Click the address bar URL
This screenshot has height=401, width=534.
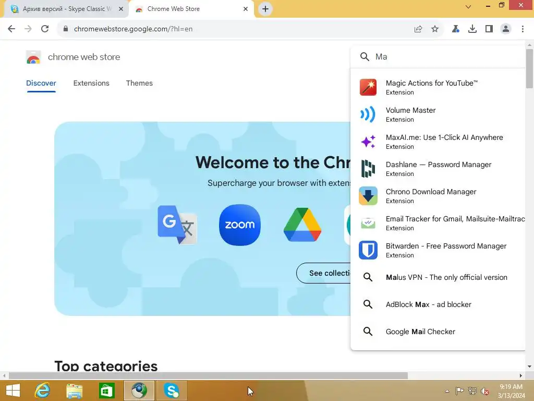[133, 29]
